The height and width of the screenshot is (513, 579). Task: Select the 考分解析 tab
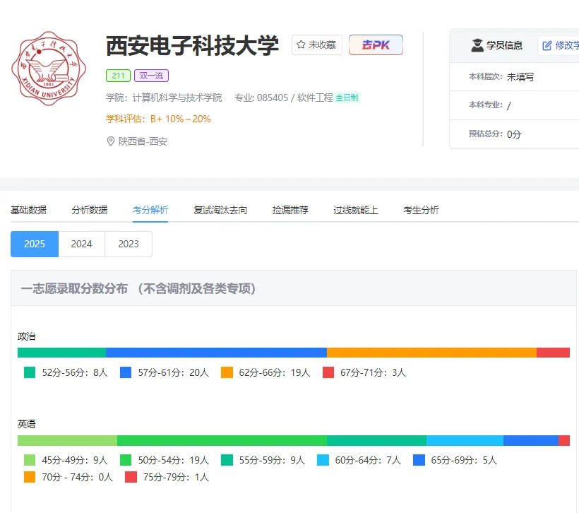coord(150,210)
